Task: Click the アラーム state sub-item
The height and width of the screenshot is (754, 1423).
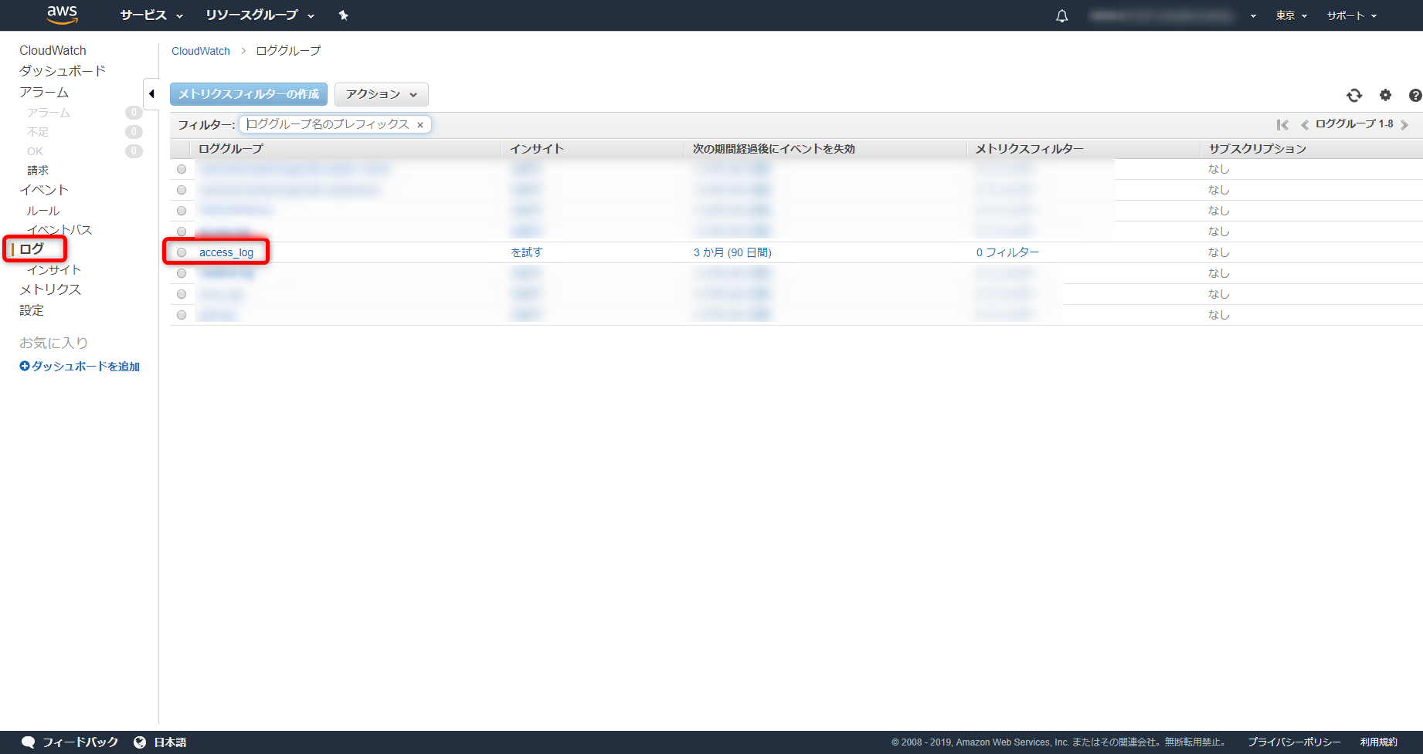Action: coord(49,113)
